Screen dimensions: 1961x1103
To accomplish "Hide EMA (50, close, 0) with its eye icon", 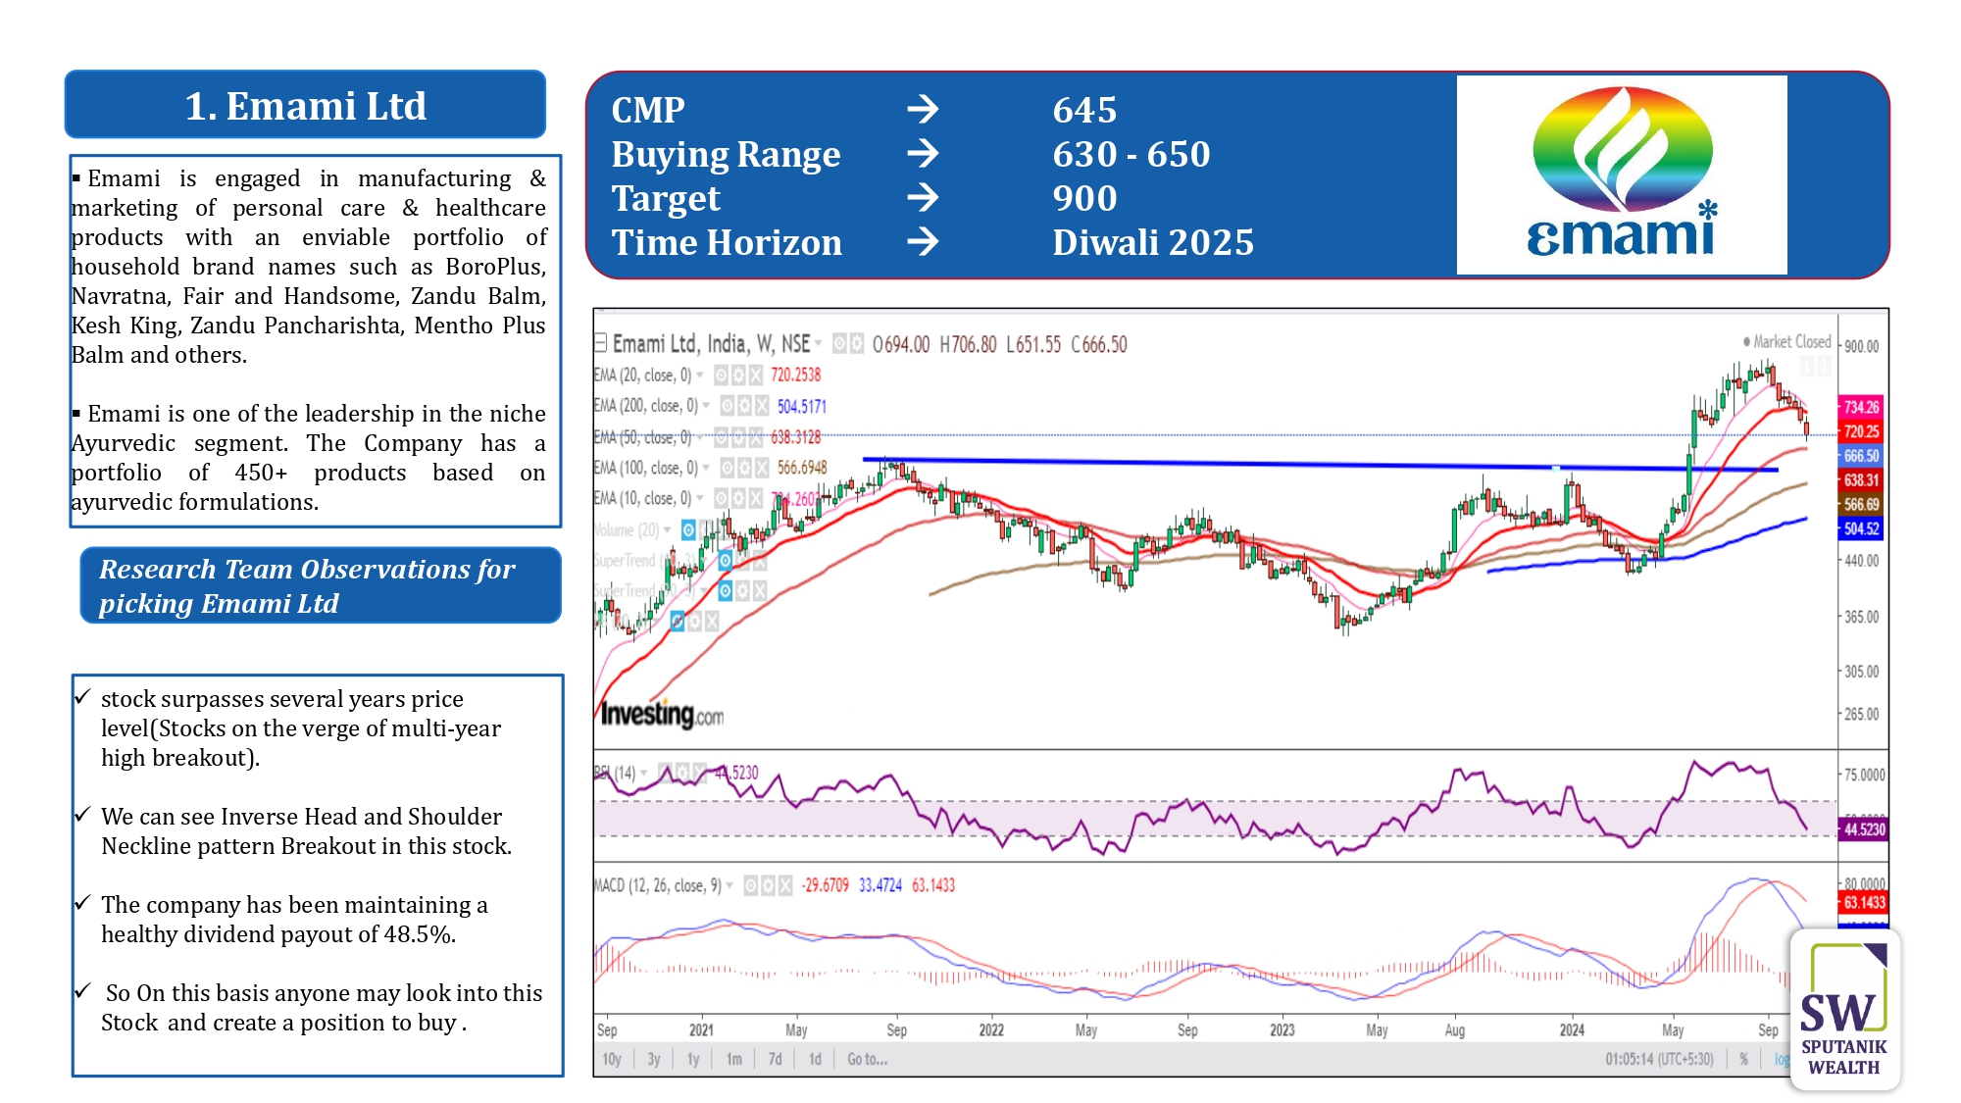I will [721, 437].
